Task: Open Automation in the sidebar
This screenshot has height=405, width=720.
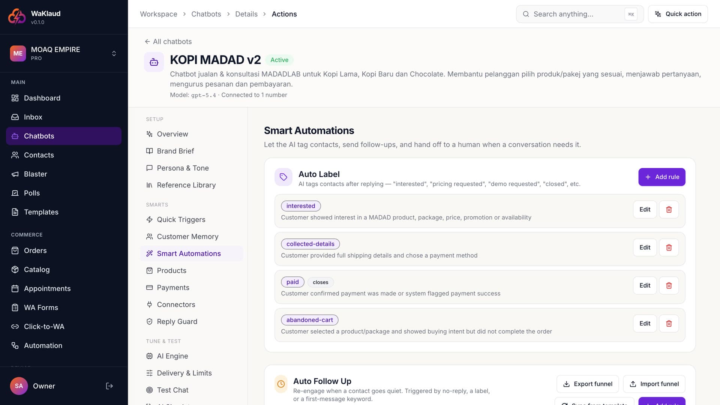Action: [x=64, y=345]
